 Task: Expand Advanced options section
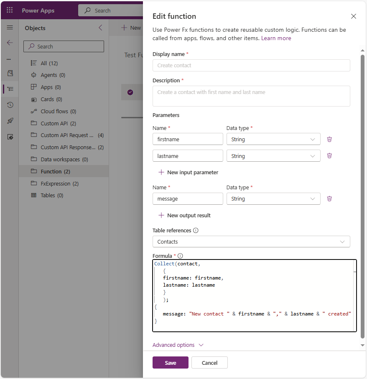[x=178, y=345]
